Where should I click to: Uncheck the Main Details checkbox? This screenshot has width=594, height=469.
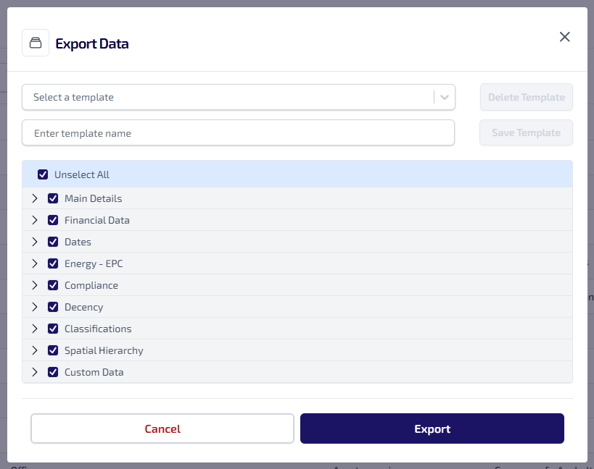click(x=53, y=198)
